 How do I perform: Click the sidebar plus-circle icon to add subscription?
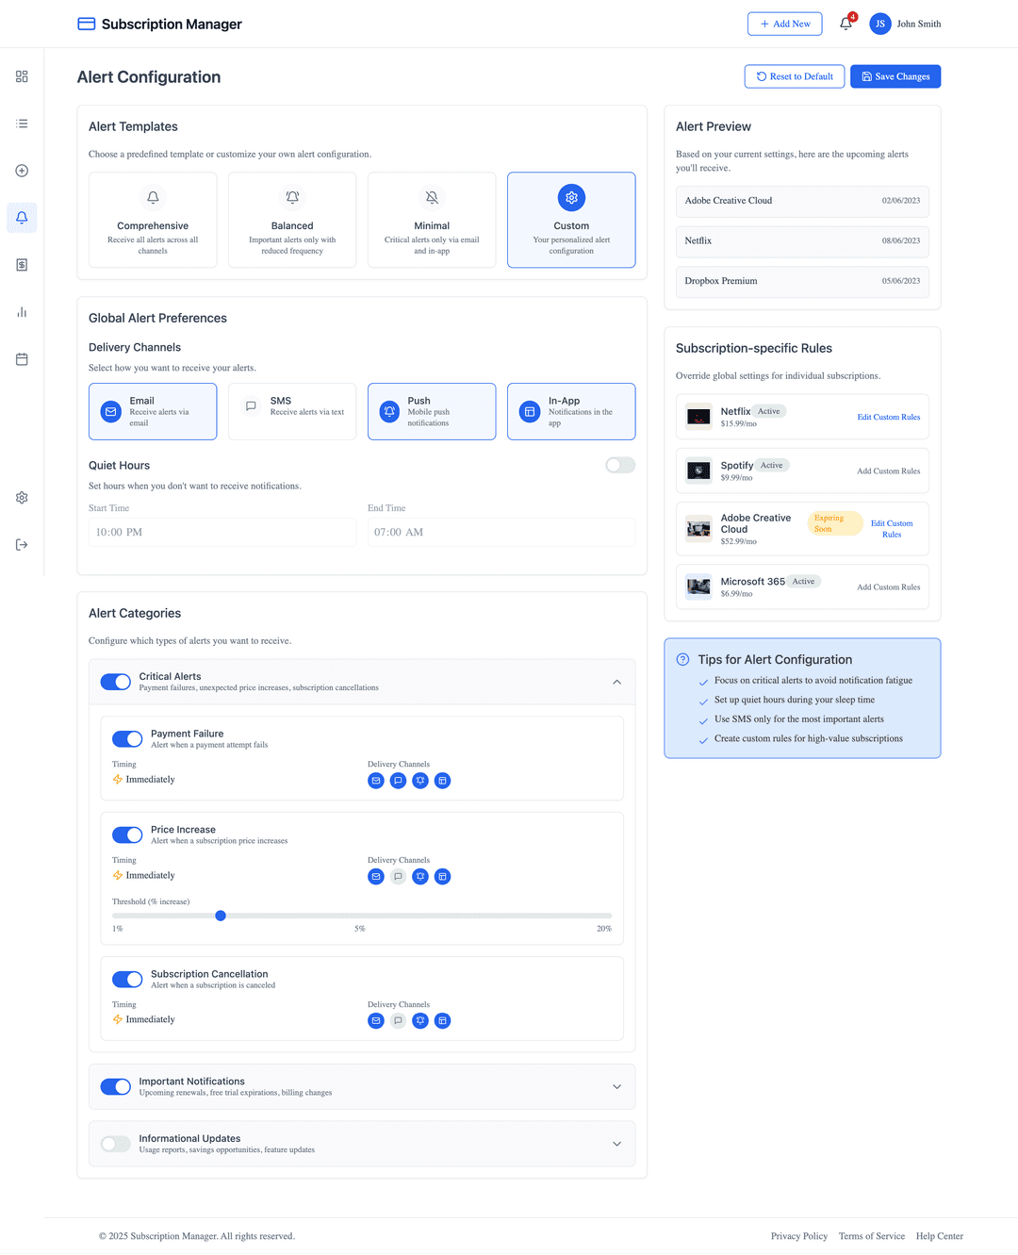(21, 171)
